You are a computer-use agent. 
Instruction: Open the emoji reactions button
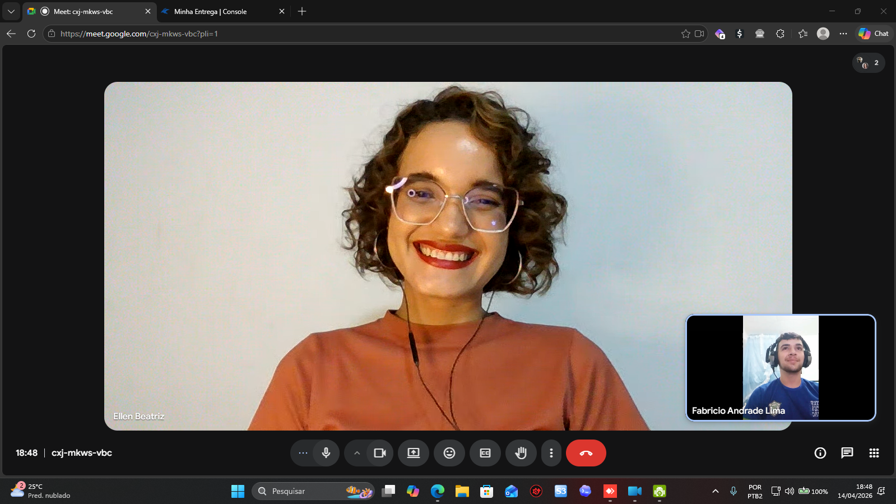(449, 453)
